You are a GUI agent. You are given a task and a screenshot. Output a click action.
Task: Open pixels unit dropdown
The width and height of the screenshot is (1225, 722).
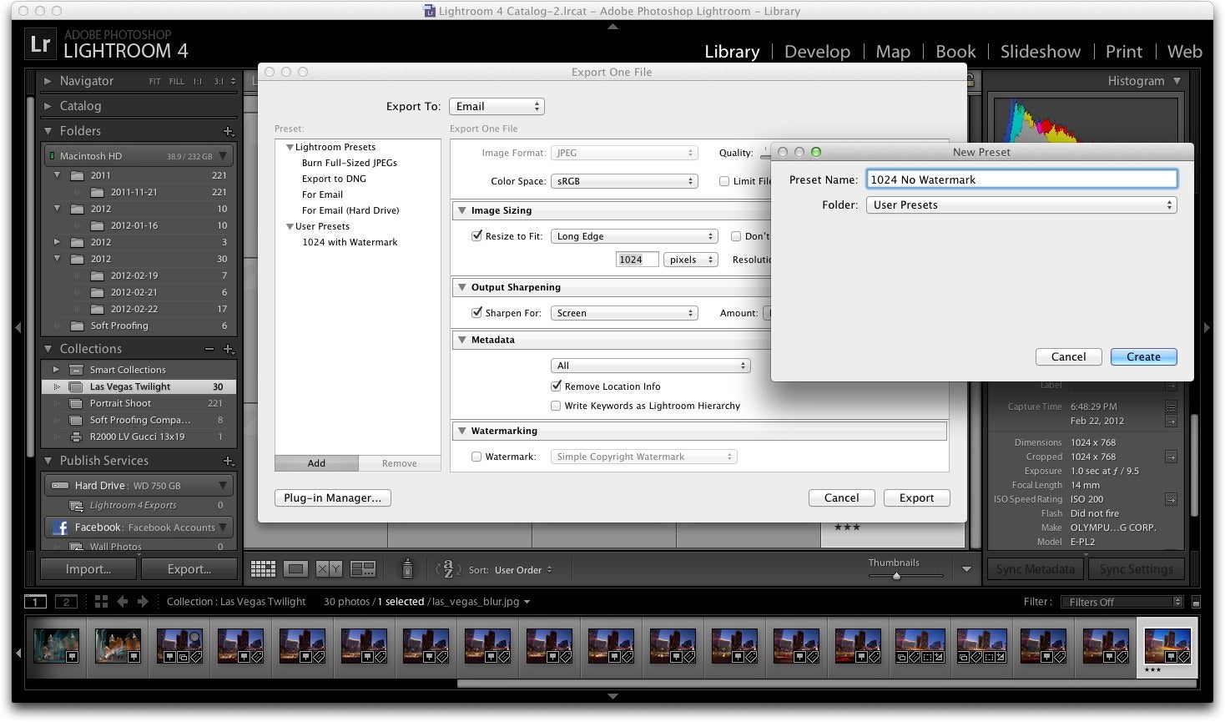[691, 260]
